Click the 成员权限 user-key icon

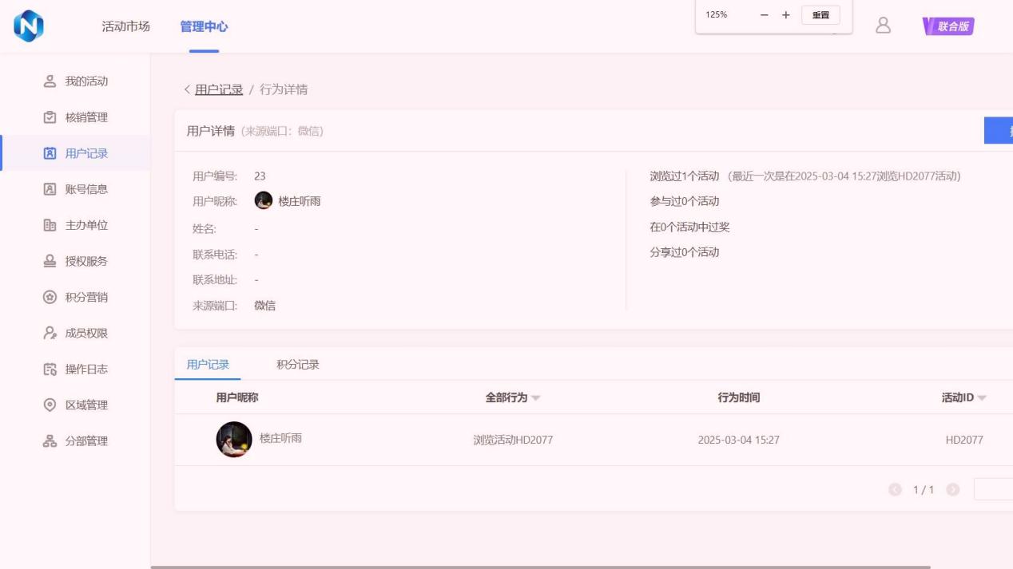pos(50,333)
